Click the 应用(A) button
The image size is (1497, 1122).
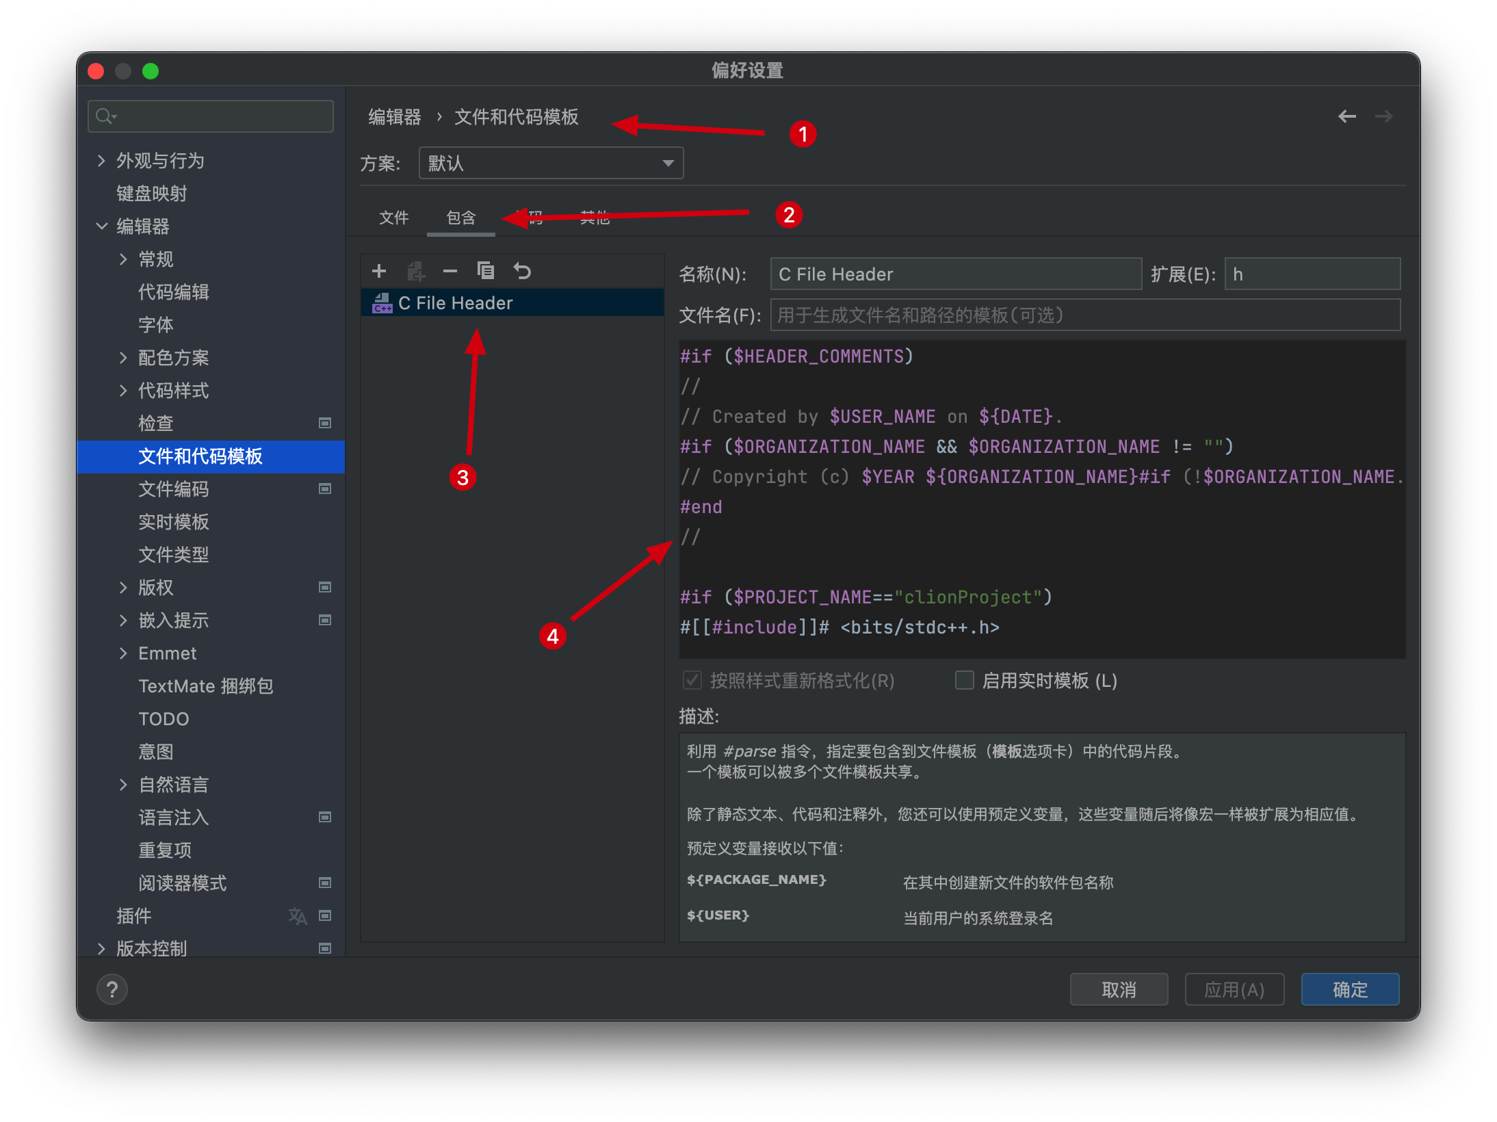tap(1234, 989)
